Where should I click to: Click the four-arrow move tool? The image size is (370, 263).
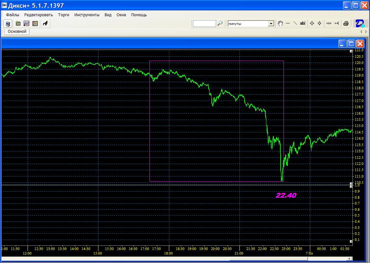click(312, 23)
